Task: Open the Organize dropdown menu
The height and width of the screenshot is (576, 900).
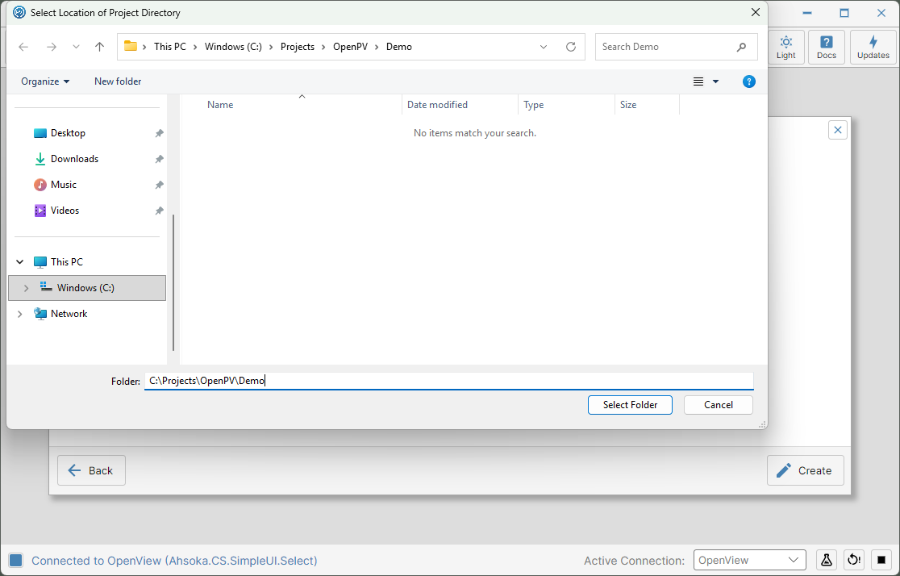Action: click(45, 81)
